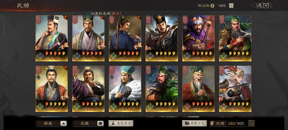Open the 典藏卡包 card pack
This screenshot has width=288, height=130.
pyautogui.click(x=195, y=123)
